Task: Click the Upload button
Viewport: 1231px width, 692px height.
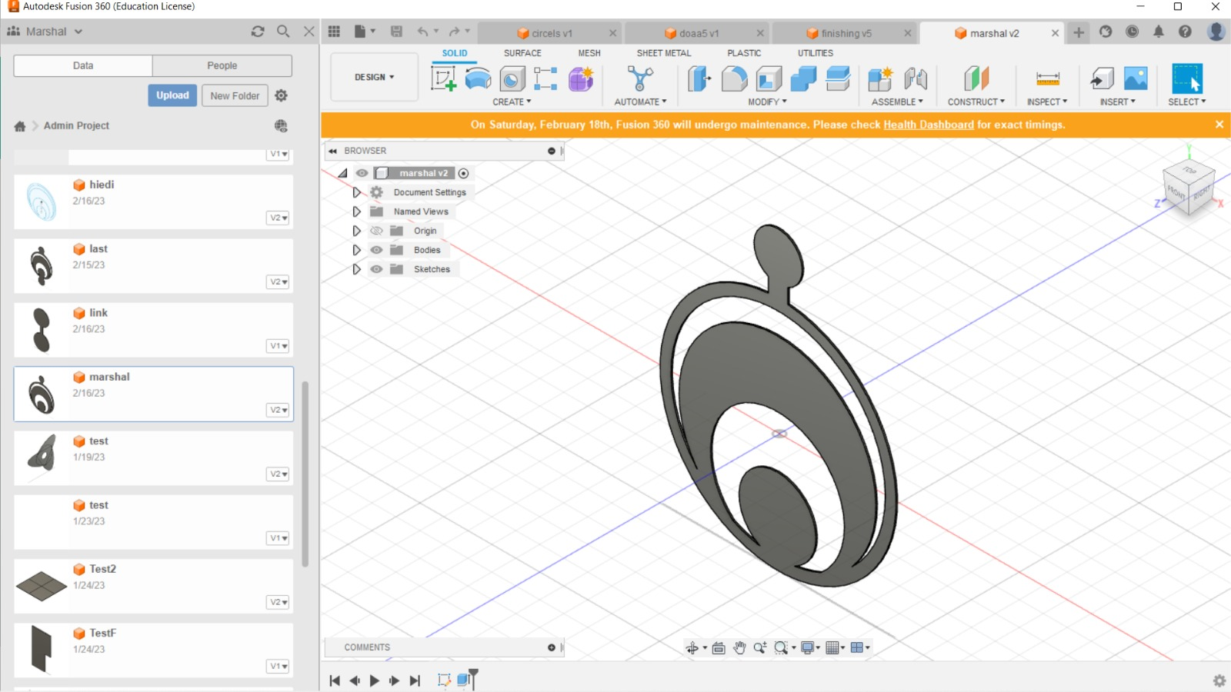Action: pos(172,95)
